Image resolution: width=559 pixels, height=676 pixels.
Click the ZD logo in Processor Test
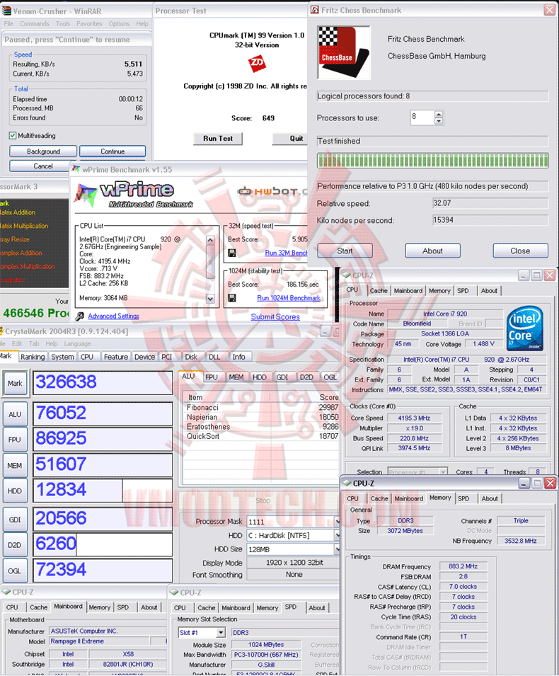click(257, 64)
